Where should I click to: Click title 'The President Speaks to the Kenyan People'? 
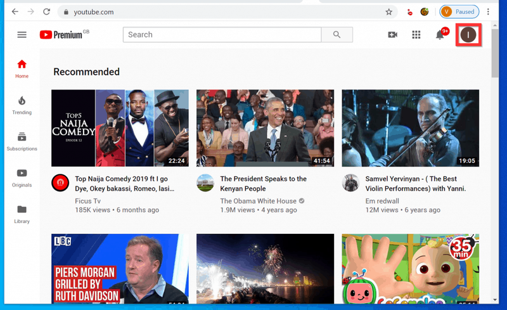(263, 183)
